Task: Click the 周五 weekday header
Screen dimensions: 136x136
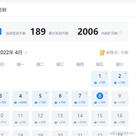Action: (100, 64)
